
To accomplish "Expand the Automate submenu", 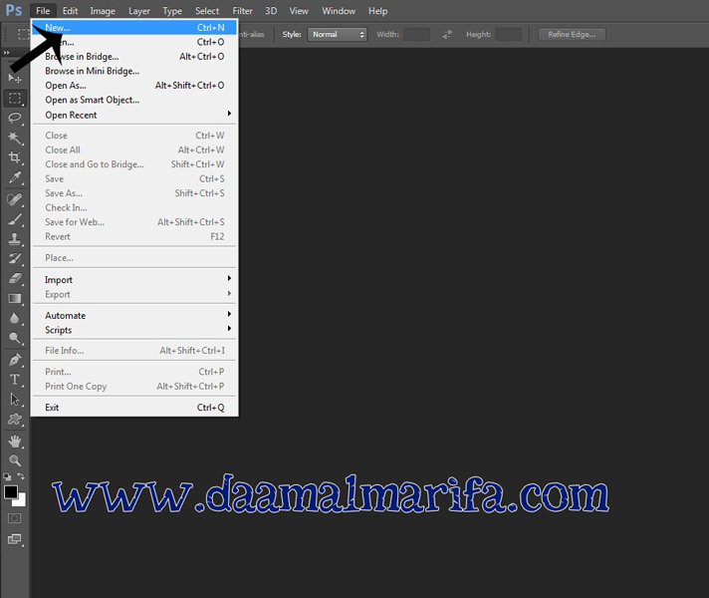I will [134, 316].
